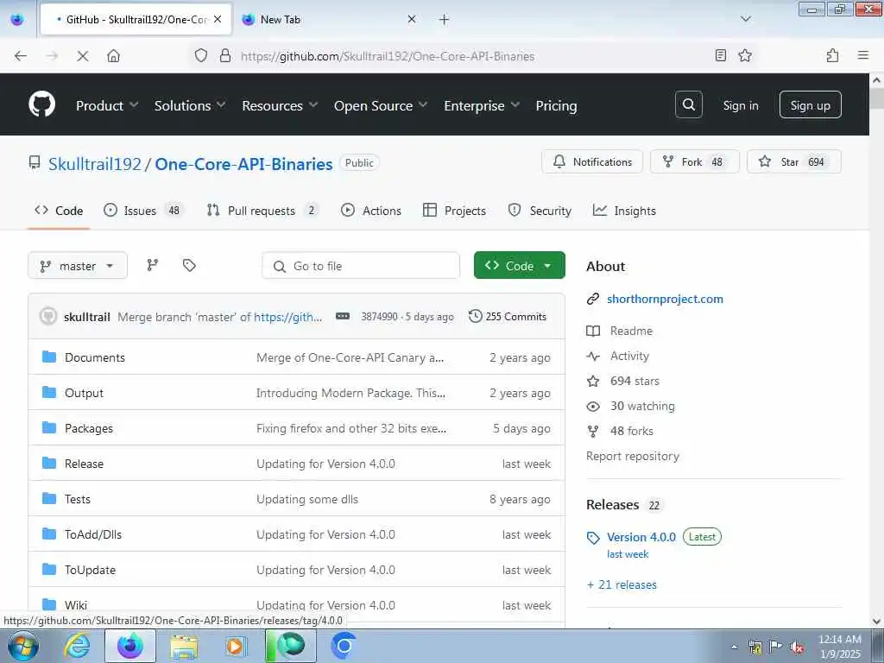Open the master branch dropdown
Image resolution: width=884 pixels, height=663 pixels.
click(77, 266)
